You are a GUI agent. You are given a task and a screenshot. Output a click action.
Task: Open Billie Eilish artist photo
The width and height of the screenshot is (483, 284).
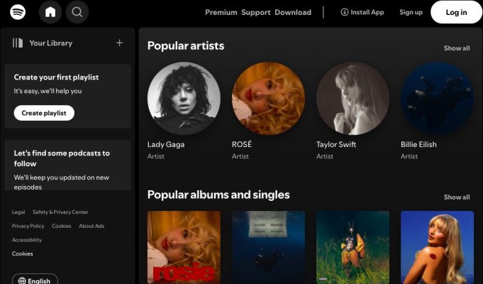437,99
